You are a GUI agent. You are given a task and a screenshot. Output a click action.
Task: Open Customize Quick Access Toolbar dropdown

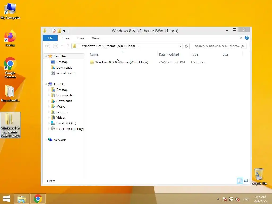coord(64,31)
